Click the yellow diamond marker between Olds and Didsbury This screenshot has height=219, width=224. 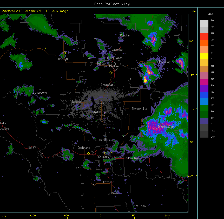coord(101,108)
